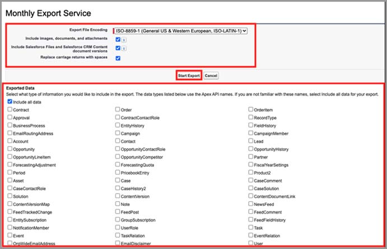Select the Account data type checkbox

11,142
